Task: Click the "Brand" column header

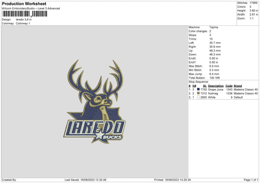Action: (238, 86)
